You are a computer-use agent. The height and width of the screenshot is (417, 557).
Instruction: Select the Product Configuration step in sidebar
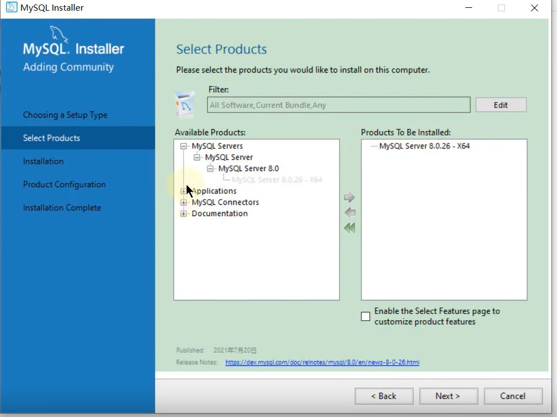pyautogui.click(x=64, y=185)
